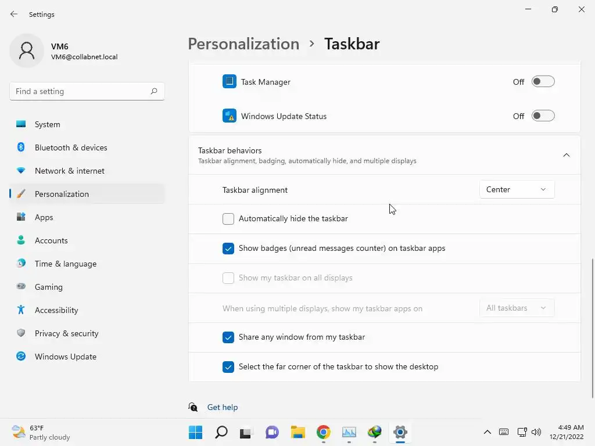
Task: Open the touch keyboard tray icon
Action: coord(504,432)
